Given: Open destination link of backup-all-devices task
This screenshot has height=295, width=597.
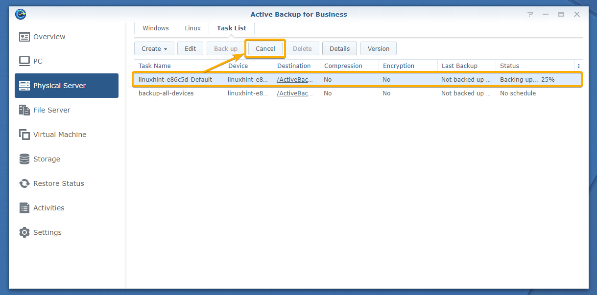Looking at the screenshot, I should pos(295,93).
